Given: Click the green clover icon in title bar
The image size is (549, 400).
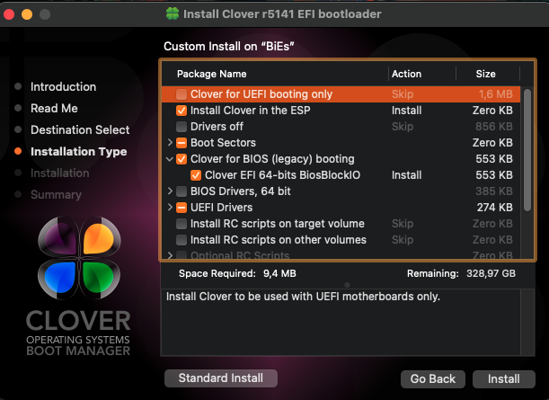Looking at the screenshot, I should [x=173, y=14].
